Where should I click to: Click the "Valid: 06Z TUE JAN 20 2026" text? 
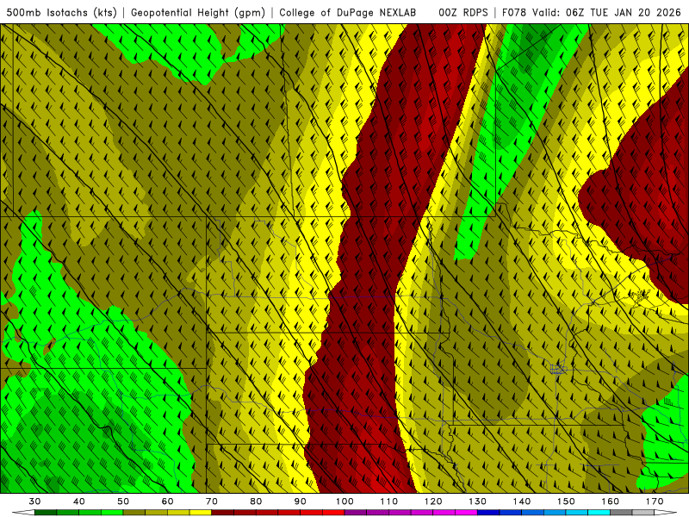[606, 12]
